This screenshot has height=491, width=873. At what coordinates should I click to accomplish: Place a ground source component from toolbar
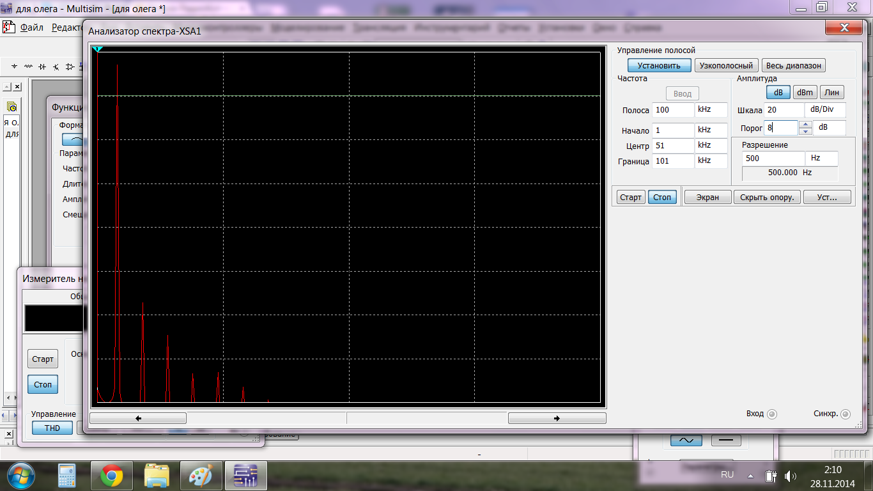pyautogui.click(x=14, y=66)
